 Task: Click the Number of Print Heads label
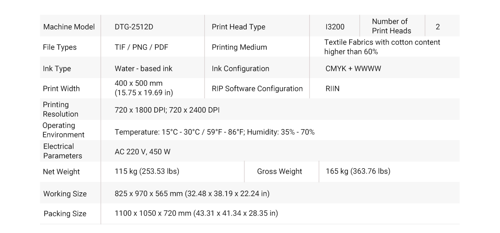tap(391, 26)
